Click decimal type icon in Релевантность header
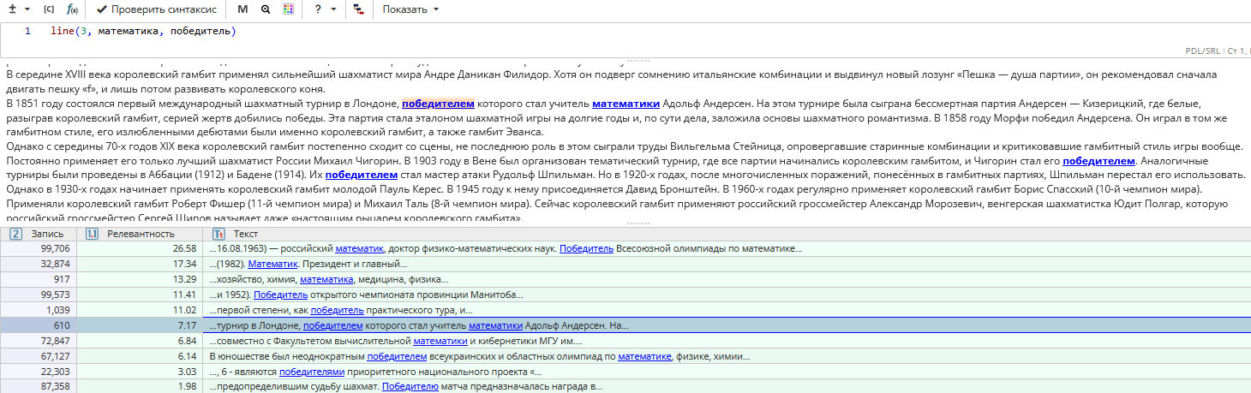Viewport: 1251px width, 393px height. click(x=93, y=234)
